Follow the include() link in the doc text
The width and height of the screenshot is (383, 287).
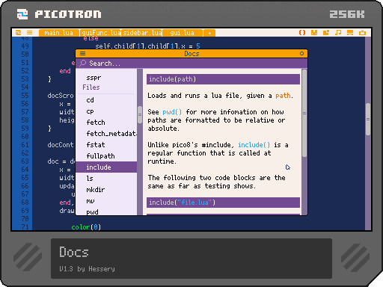tap(254, 145)
